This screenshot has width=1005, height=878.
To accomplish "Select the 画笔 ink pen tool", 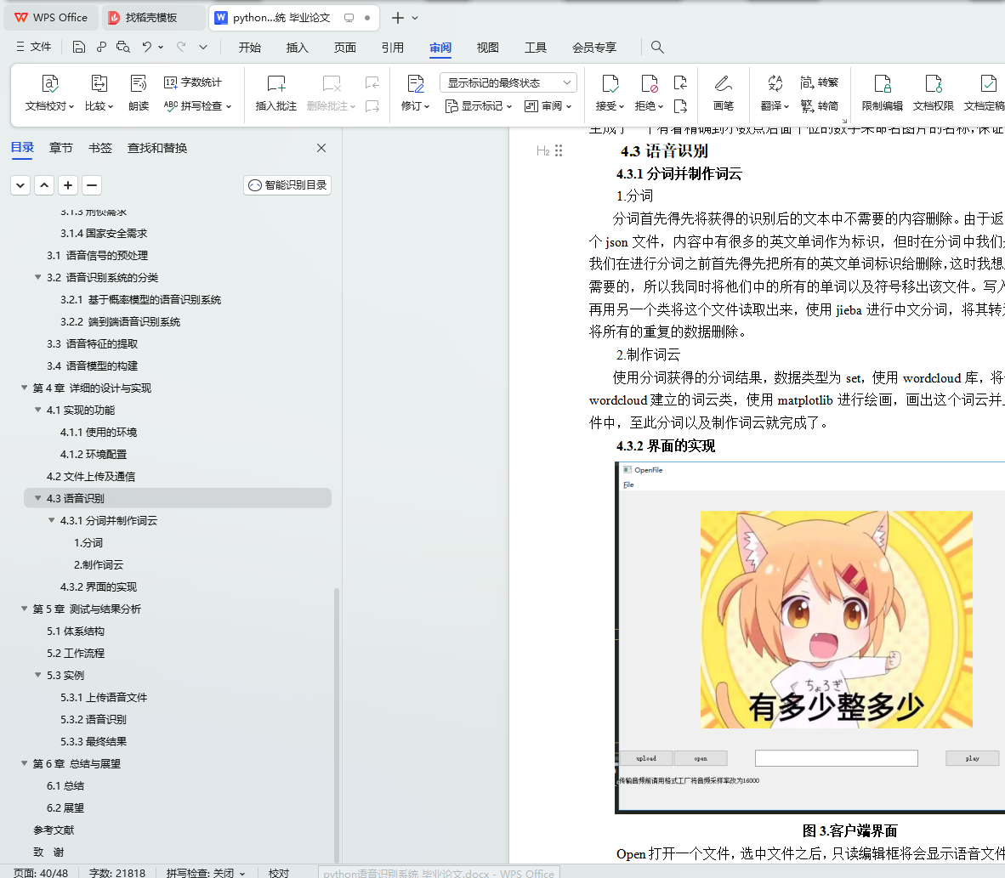I will pos(723,93).
